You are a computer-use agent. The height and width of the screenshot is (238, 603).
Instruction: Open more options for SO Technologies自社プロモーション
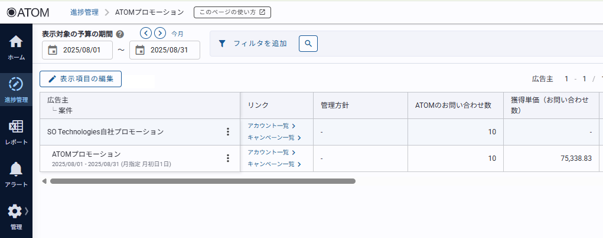[228, 132]
